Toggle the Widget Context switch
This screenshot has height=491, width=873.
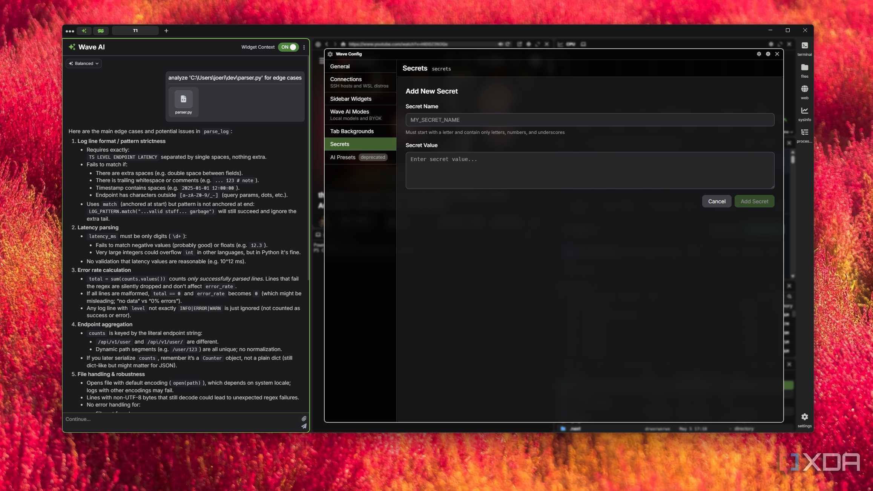[288, 47]
